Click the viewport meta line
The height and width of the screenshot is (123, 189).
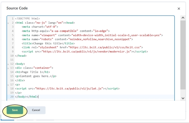[92, 35]
